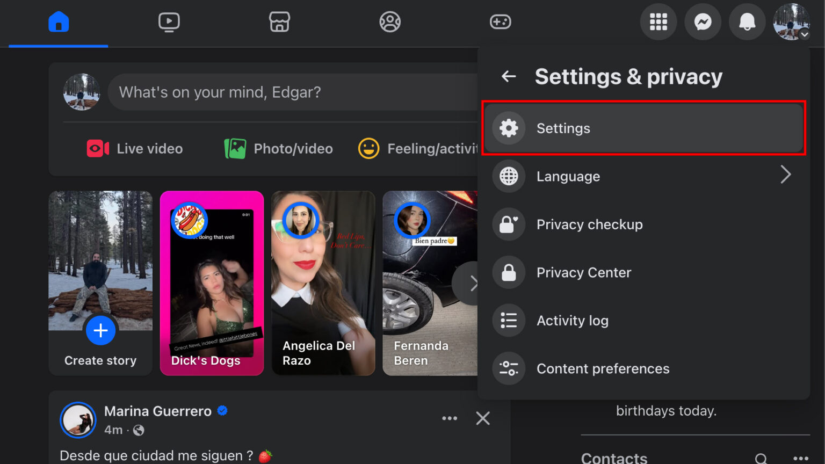
Task: Open the notifications bell
Action: (747, 21)
